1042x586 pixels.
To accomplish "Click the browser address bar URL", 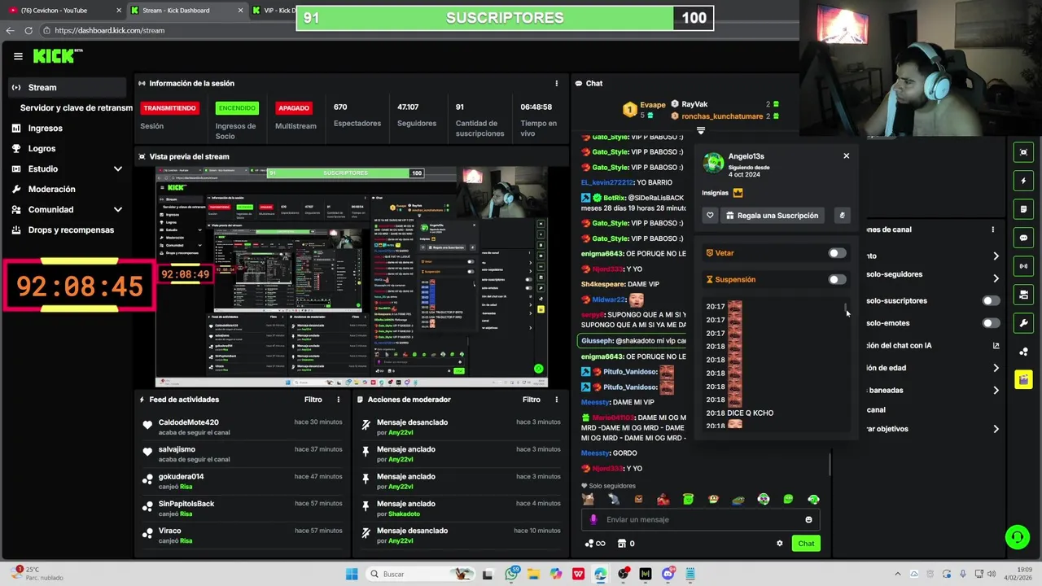I will 110,30.
